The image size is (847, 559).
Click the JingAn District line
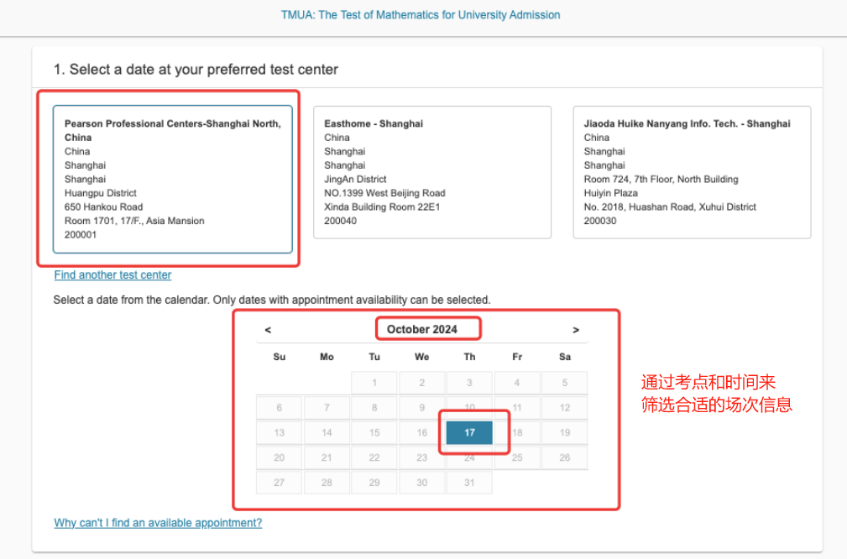point(355,180)
